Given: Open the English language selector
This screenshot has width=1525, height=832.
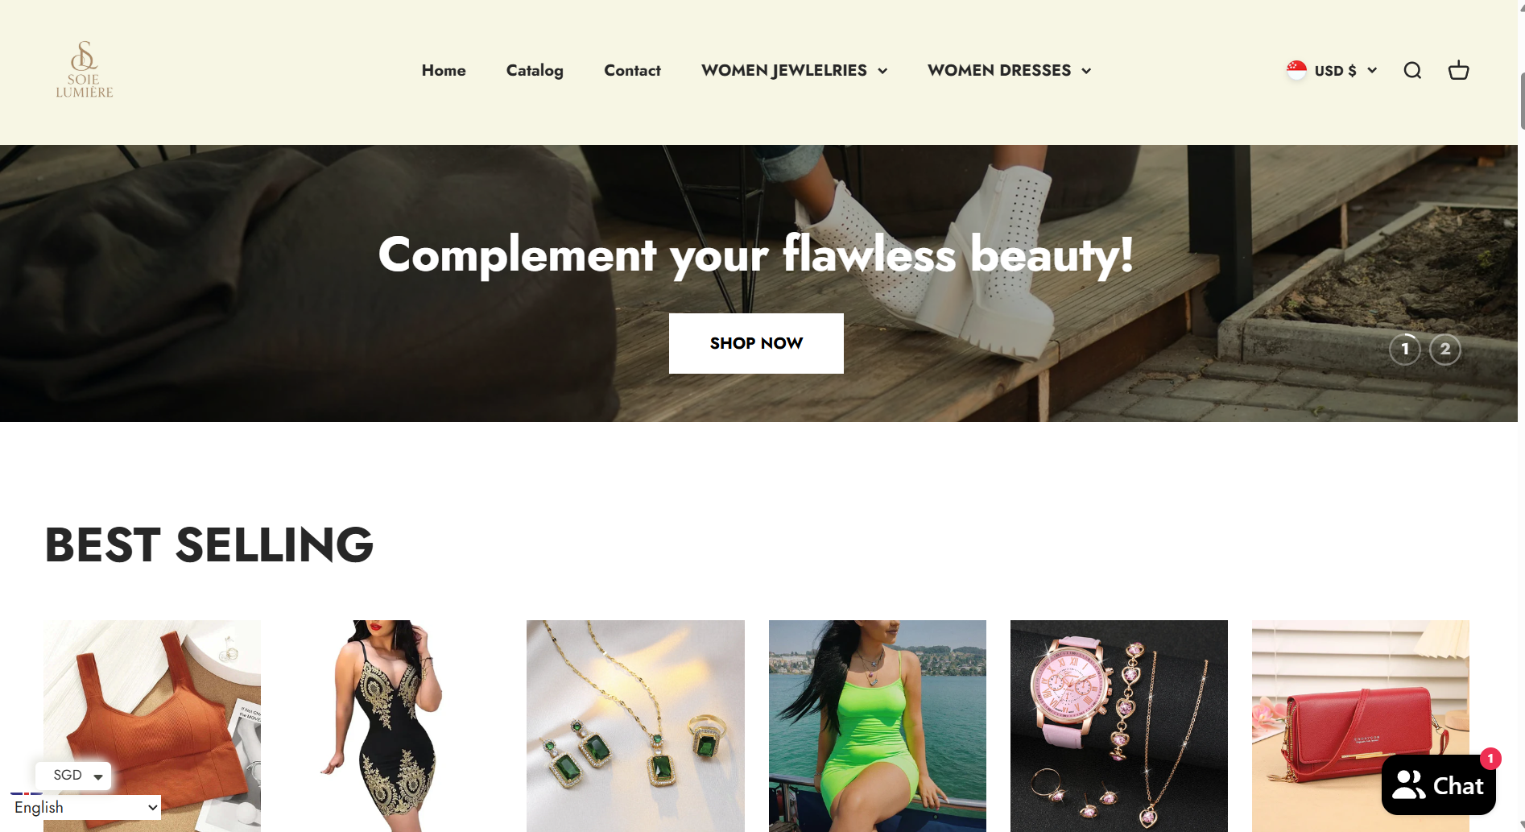Looking at the screenshot, I should (85, 807).
